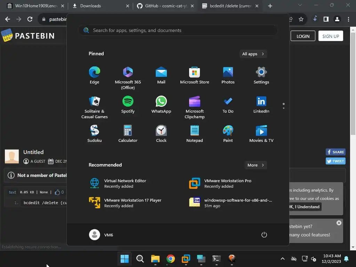
Task: Like the paste with thumbs-up icon
Action: pos(57,192)
